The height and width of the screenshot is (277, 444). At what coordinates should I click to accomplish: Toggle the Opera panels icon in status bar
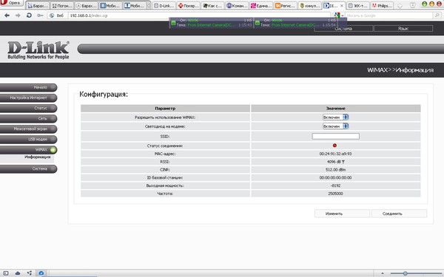point(6,273)
